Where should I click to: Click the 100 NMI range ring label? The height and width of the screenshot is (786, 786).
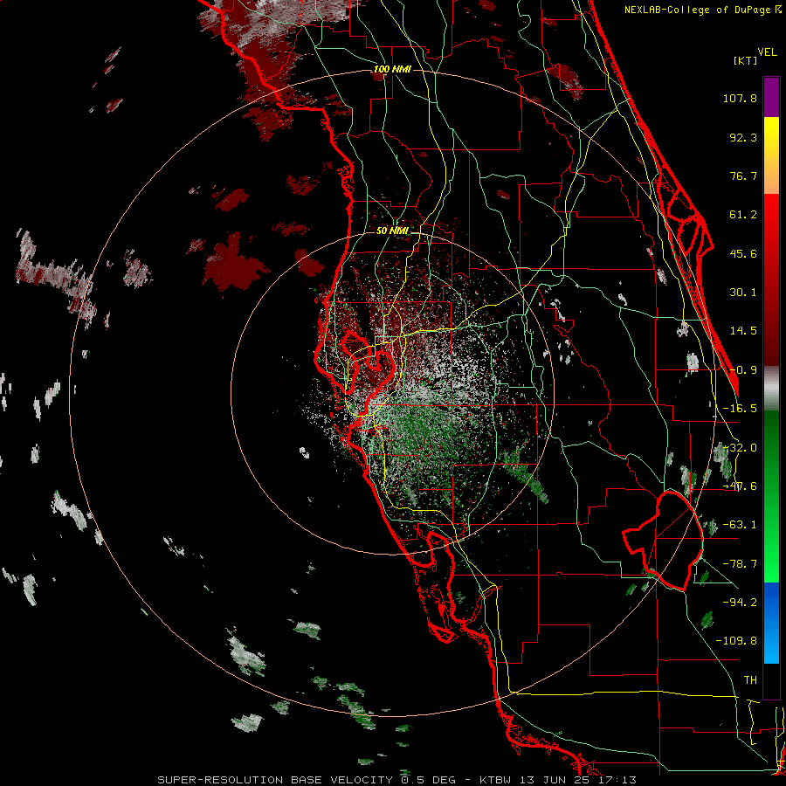click(392, 69)
